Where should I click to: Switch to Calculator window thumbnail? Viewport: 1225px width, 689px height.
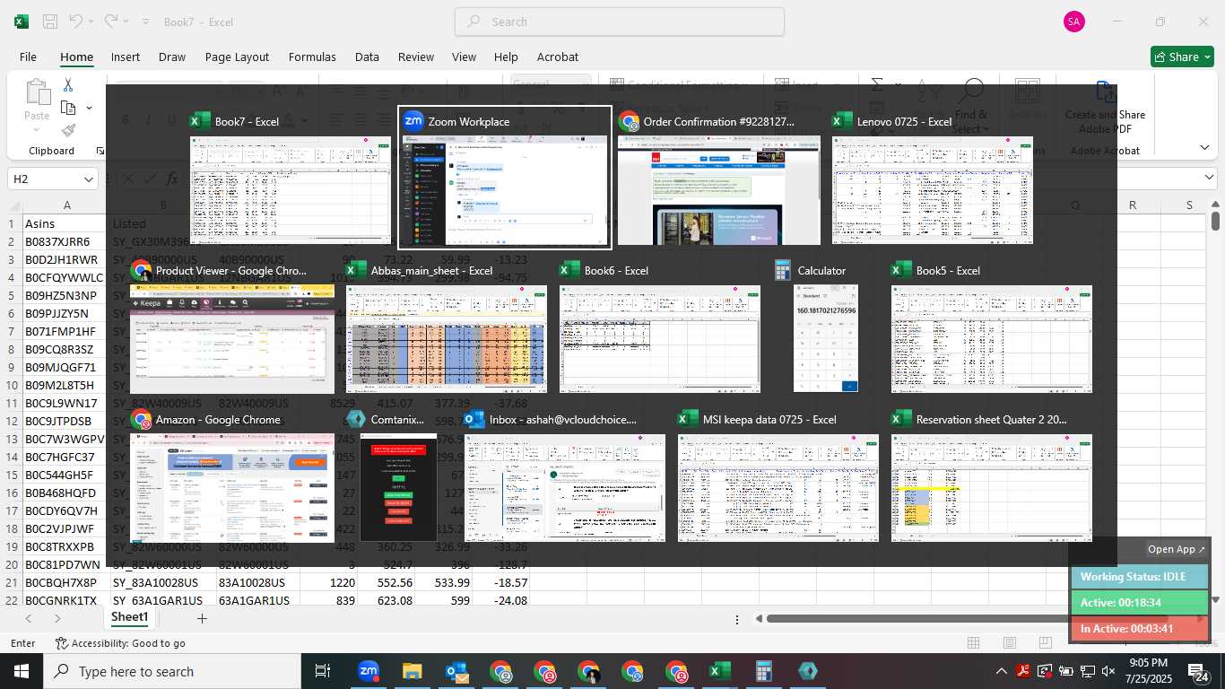pyautogui.click(x=826, y=339)
